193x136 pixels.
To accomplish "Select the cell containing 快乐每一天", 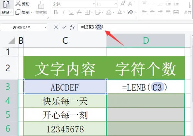I will pos(65,101).
